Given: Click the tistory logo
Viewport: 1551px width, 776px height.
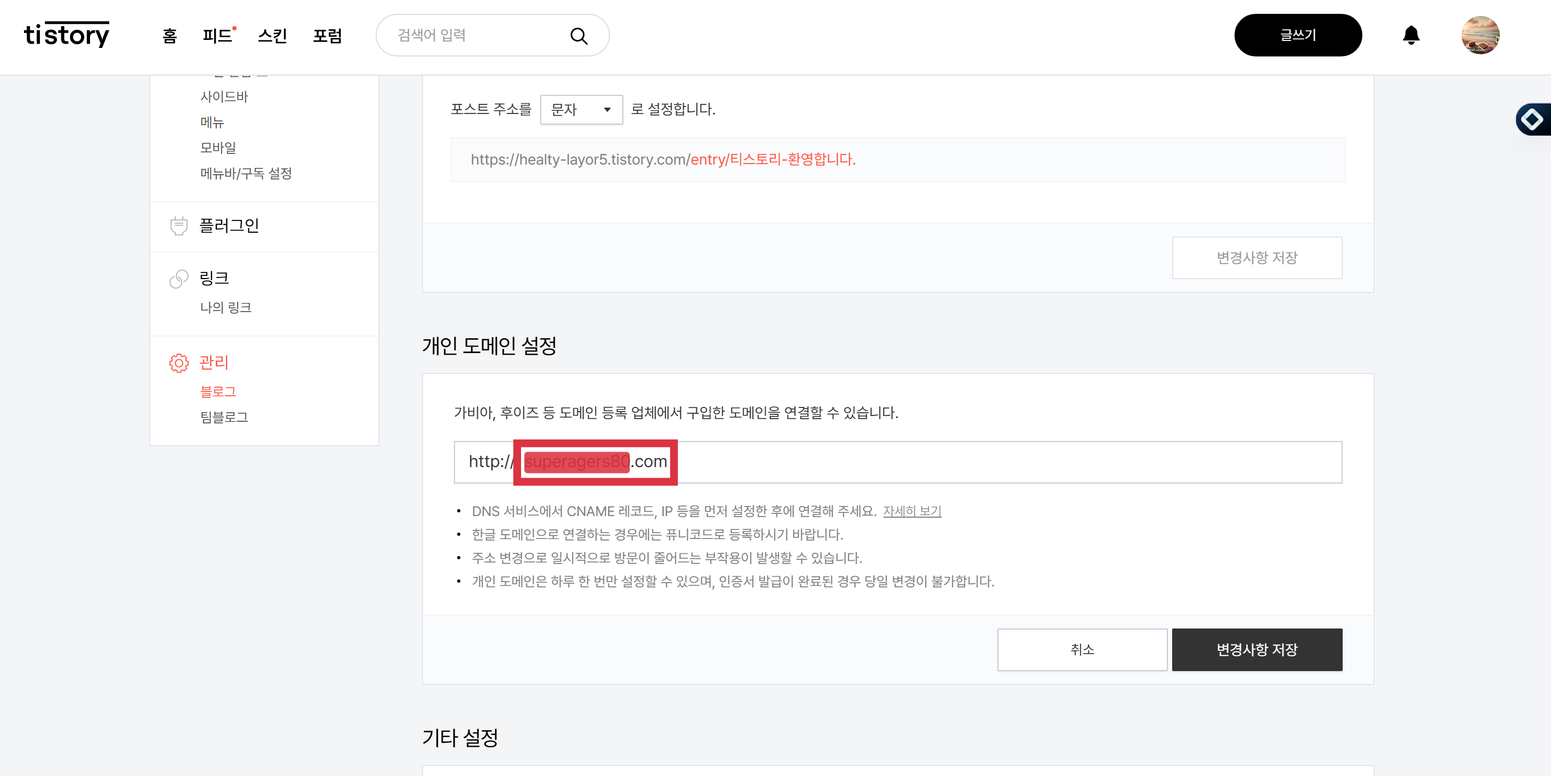Looking at the screenshot, I should [x=66, y=35].
